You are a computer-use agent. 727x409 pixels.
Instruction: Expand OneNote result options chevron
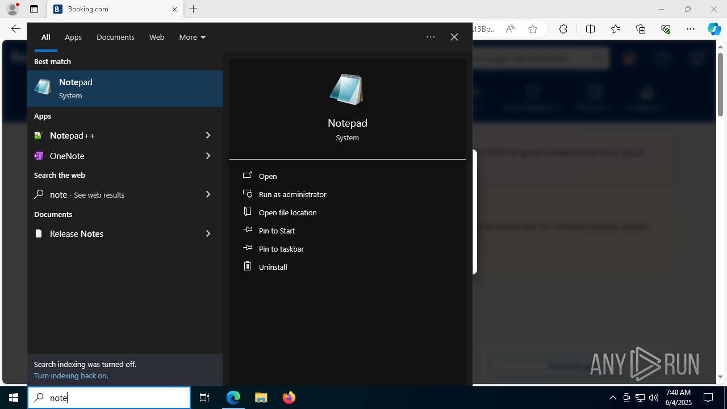pyautogui.click(x=208, y=156)
